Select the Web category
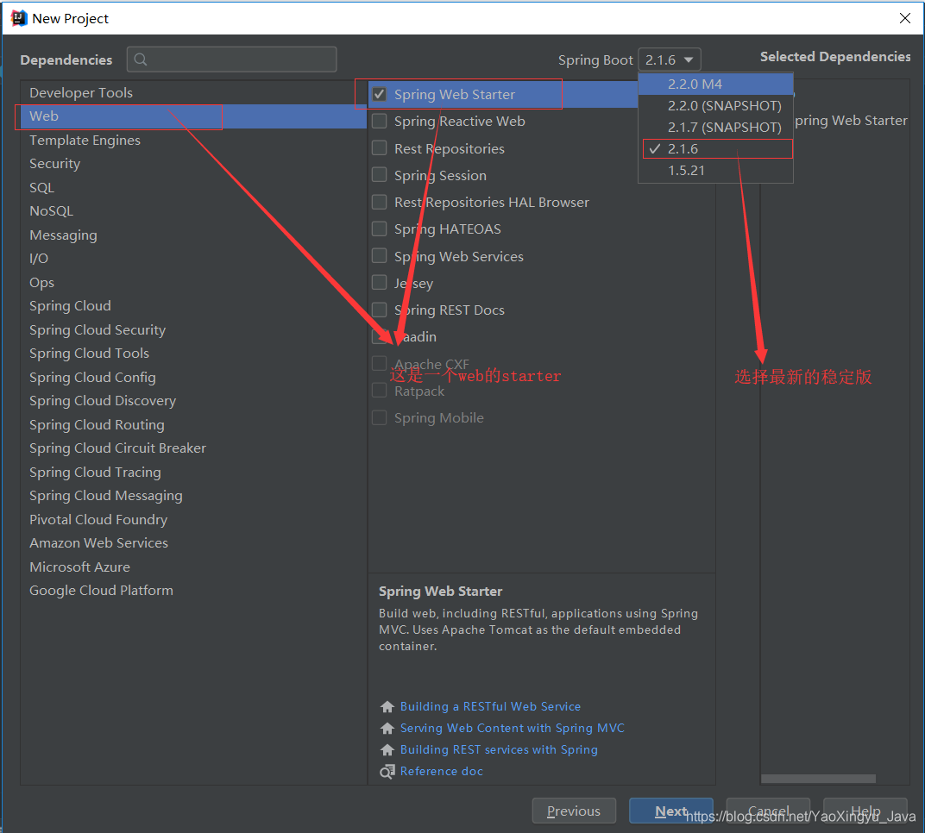This screenshot has height=833, width=925. click(193, 116)
